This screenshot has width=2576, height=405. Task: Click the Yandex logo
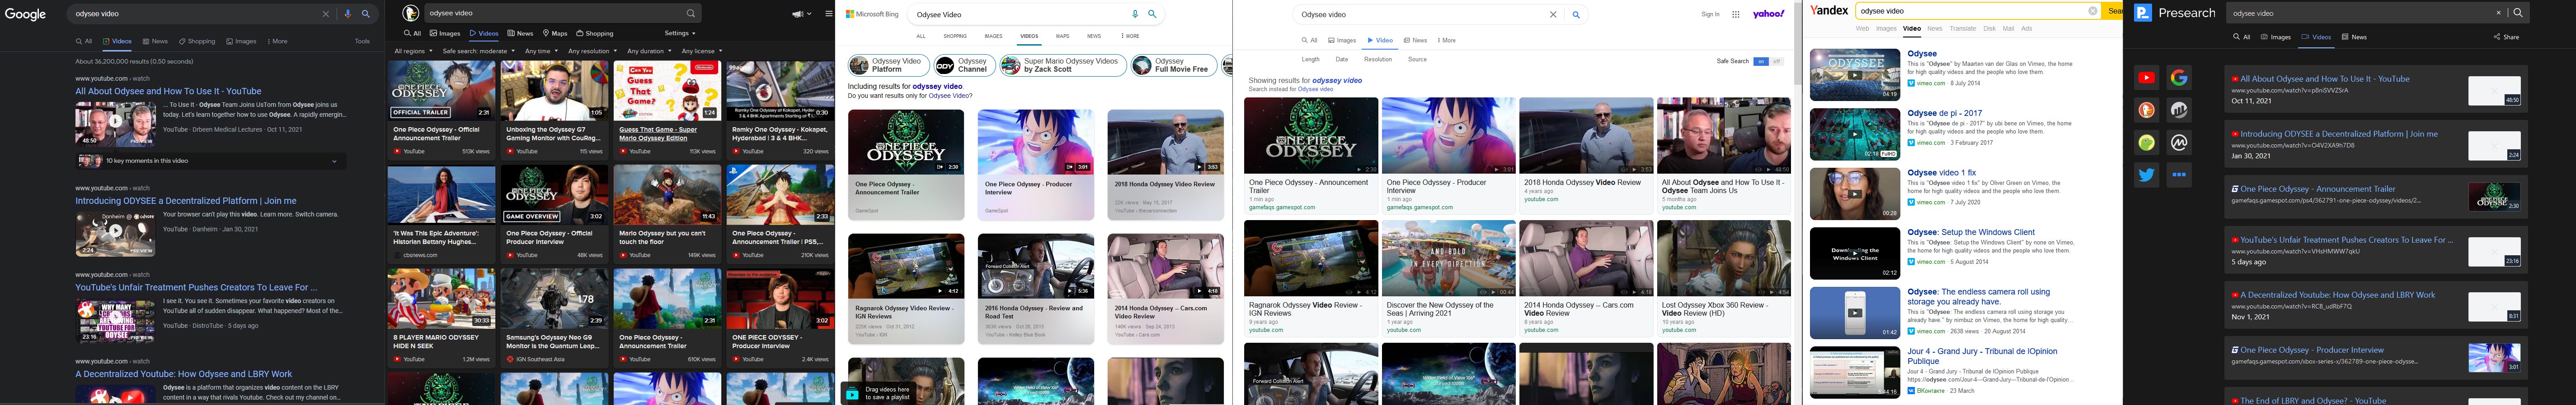[x=1829, y=11]
